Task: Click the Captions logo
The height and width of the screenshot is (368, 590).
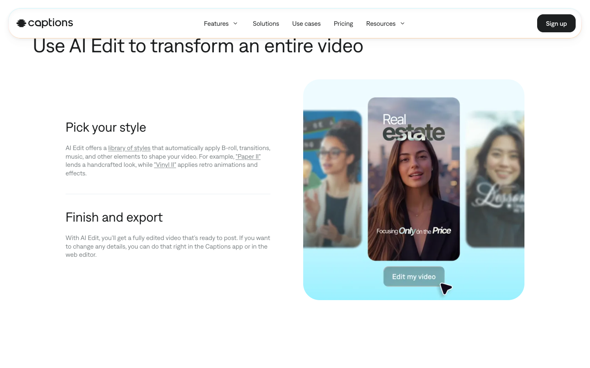Action: point(45,23)
